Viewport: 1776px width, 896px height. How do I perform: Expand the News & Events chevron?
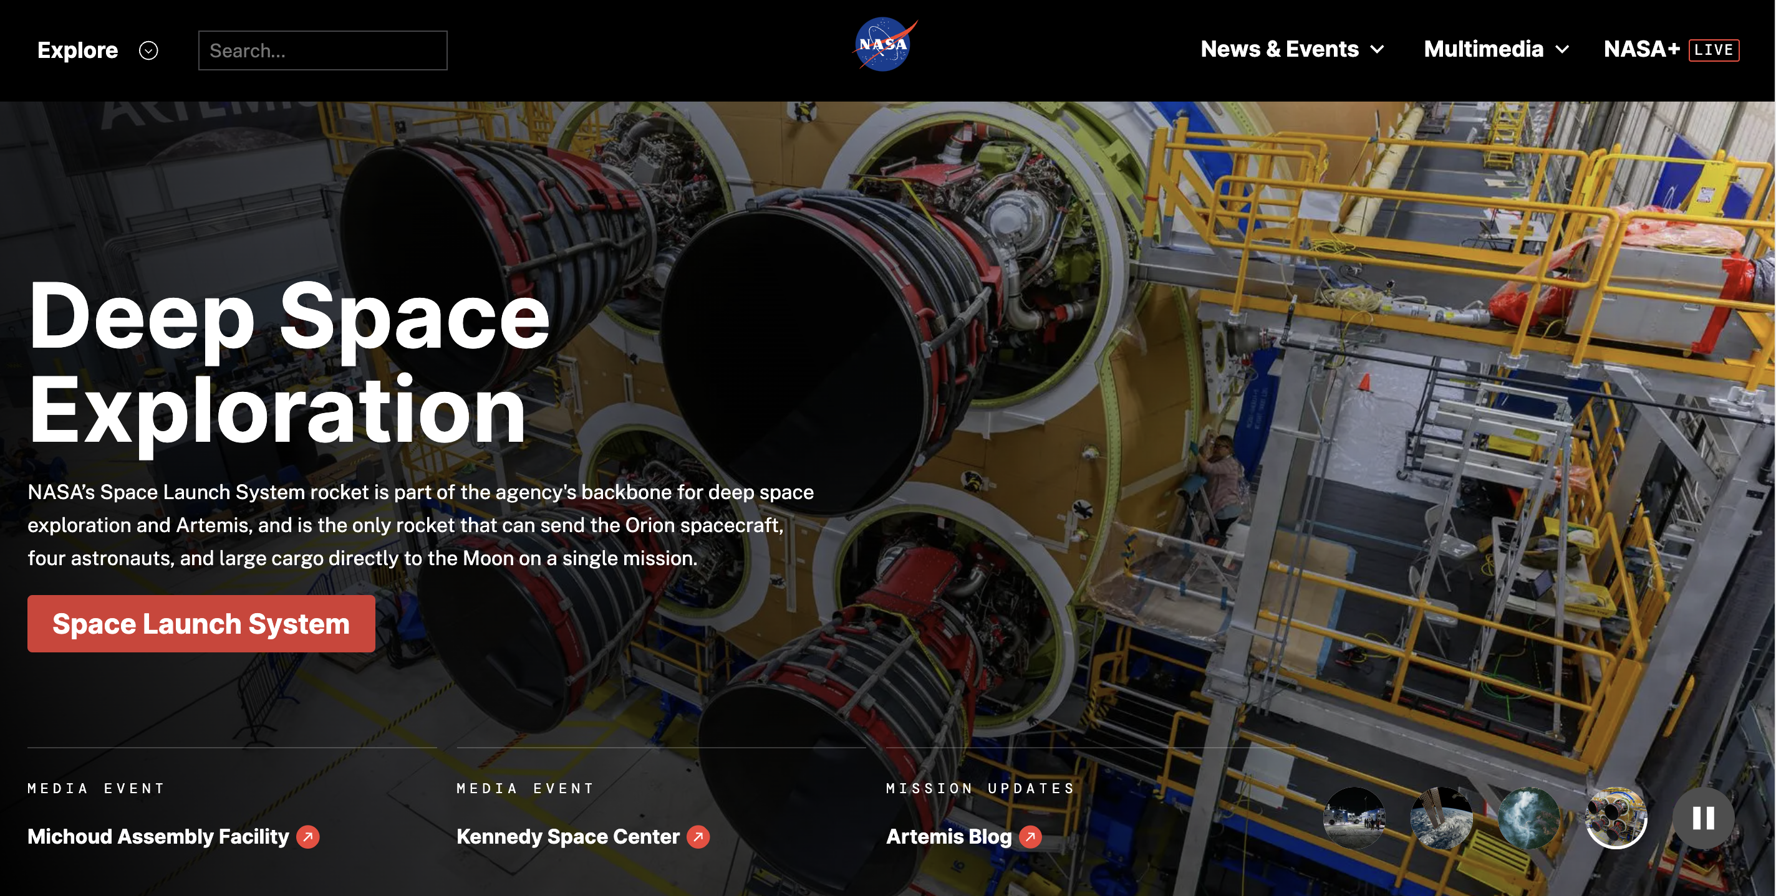[x=1378, y=50]
